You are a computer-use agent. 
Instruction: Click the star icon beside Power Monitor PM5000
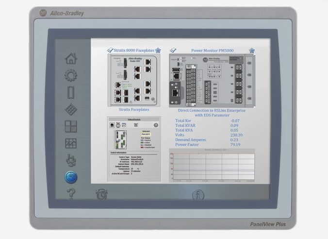click(252, 51)
